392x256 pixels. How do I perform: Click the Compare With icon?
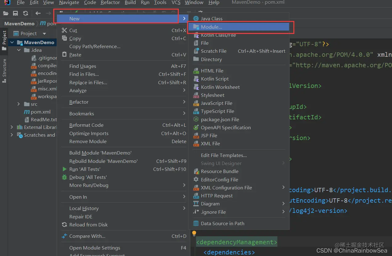point(64,236)
